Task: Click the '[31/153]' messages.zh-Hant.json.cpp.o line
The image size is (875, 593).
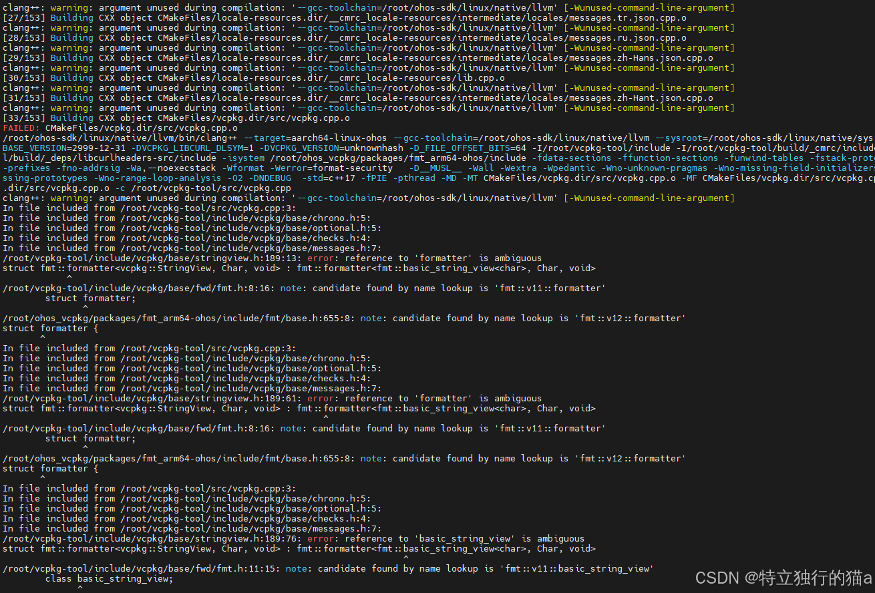Action: click(x=358, y=98)
